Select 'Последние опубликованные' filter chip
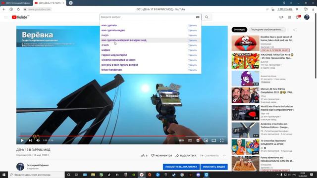317x178 pixels. coord(267,30)
